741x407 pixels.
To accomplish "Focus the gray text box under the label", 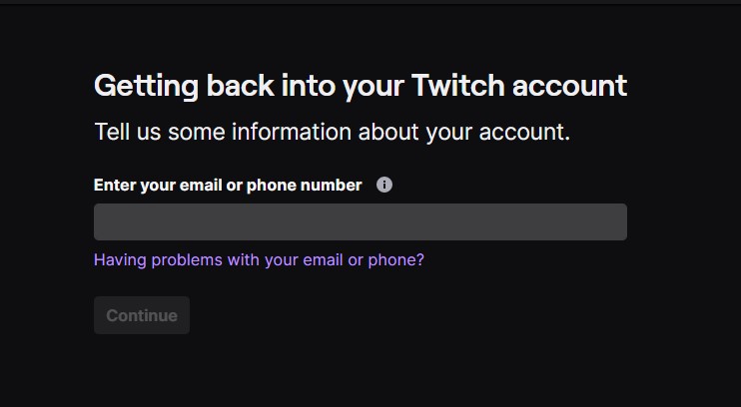I will point(360,221).
